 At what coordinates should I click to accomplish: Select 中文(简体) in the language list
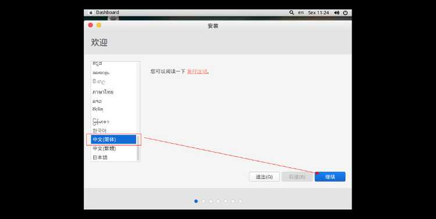pyautogui.click(x=113, y=140)
